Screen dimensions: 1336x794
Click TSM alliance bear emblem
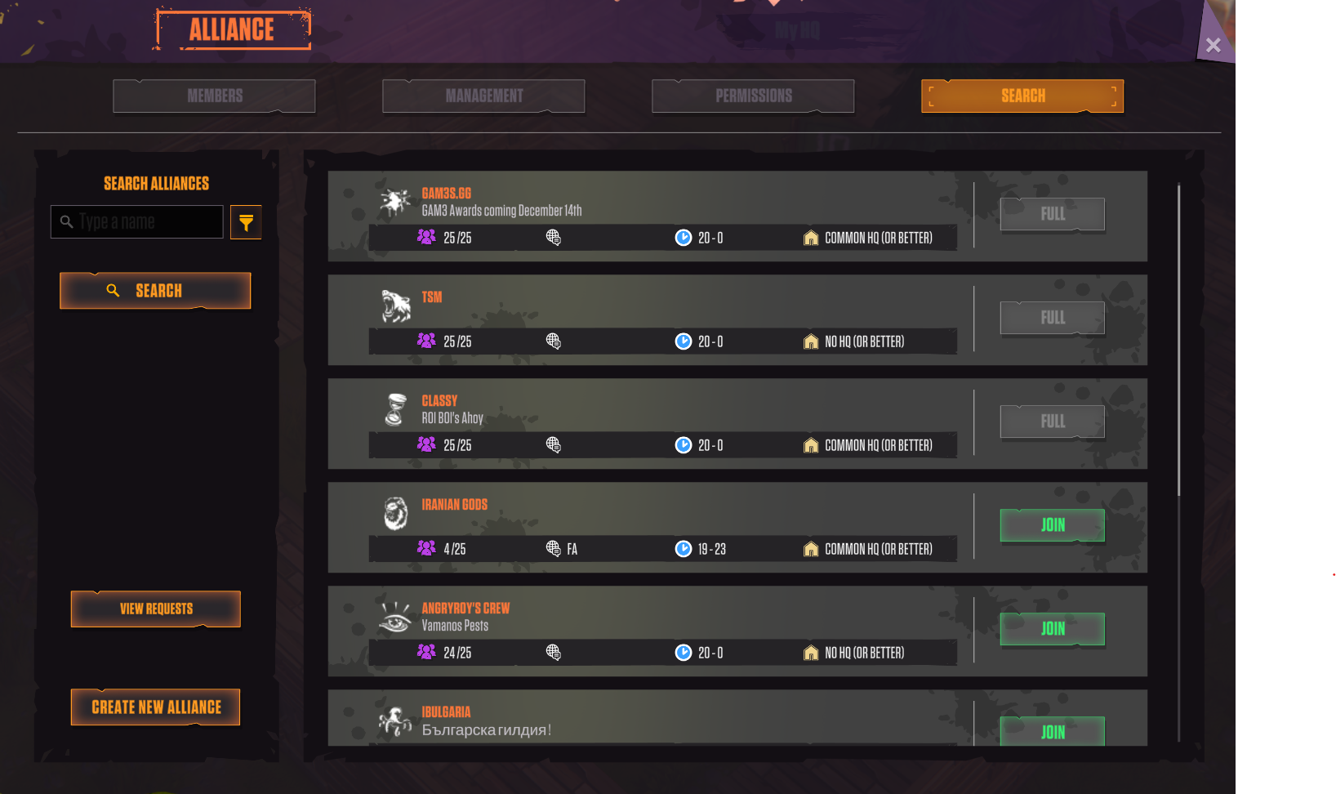[395, 306]
